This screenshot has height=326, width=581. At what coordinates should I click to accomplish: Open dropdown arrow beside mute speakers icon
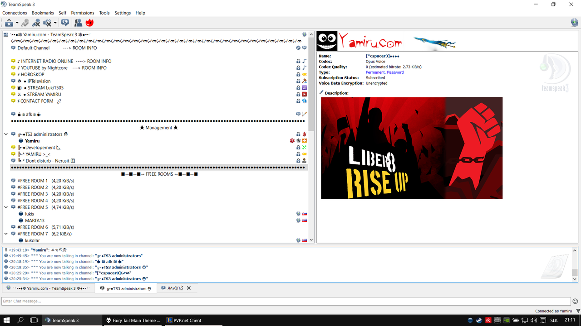pyautogui.click(x=55, y=23)
